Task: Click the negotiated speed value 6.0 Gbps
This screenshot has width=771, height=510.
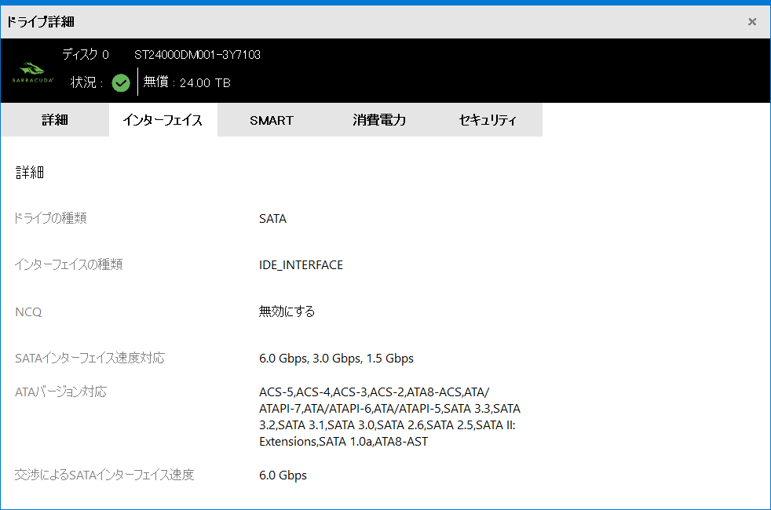Action: pyautogui.click(x=283, y=475)
